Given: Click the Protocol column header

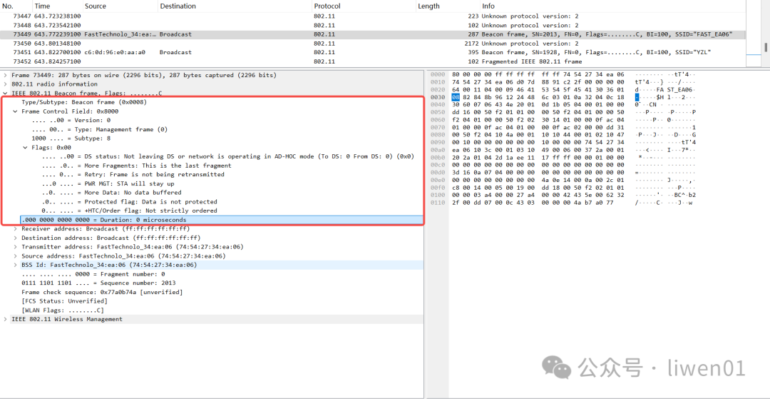Looking at the screenshot, I should click(327, 6).
